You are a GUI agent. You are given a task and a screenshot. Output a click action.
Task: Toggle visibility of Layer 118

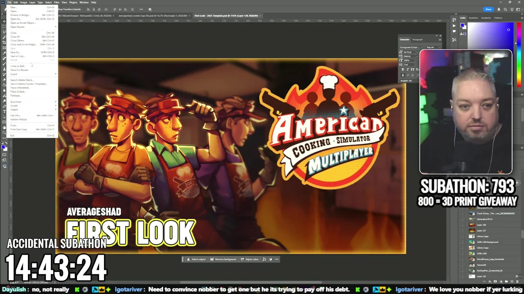click(x=461, y=225)
